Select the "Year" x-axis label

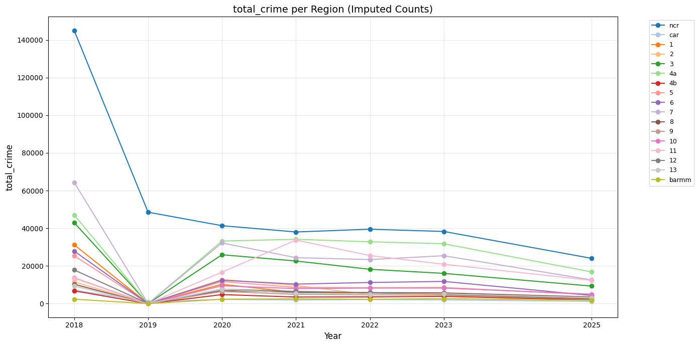[x=332, y=336]
